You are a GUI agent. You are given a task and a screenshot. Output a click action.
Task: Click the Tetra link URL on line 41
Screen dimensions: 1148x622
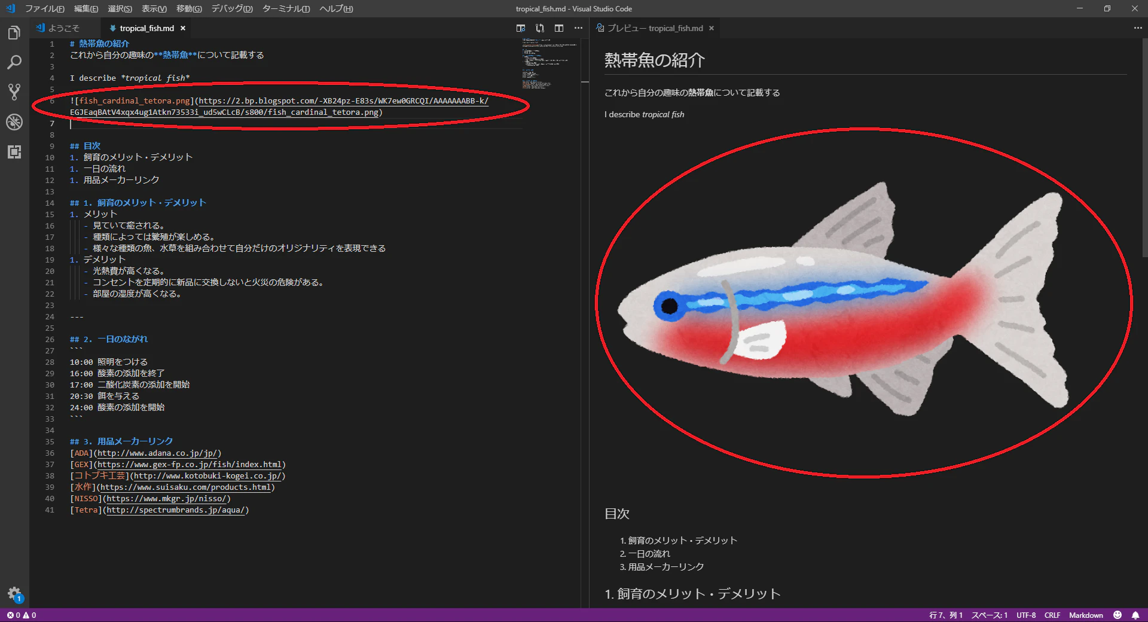point(176,510)
